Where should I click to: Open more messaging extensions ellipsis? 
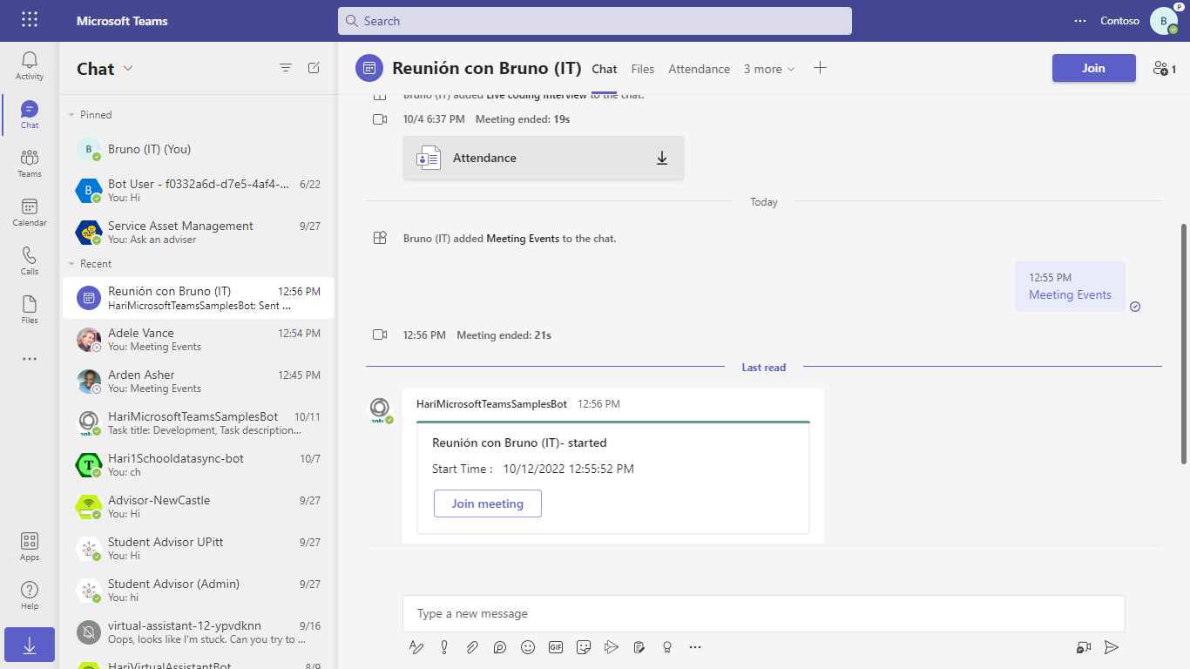coord(695,647)
